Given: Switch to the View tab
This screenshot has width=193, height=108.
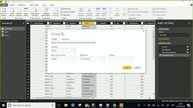Looking at the screenshot, I should coord(44,5).
